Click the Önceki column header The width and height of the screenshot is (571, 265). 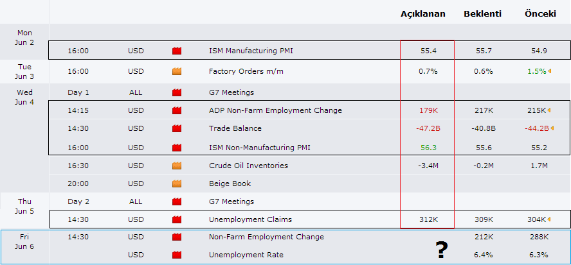pos(540,13)
